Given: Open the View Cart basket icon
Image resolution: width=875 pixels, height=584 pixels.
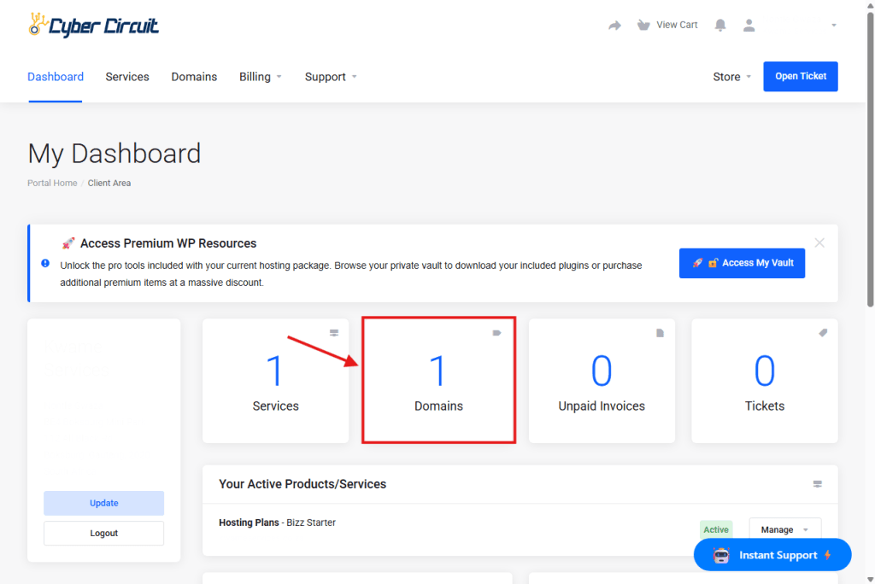Looking at the screenshot, I should pos(643,25).
